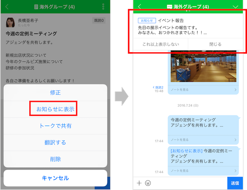Viewport: 247px width, 190px height.
Task: Open ノートを見る under the last announcement message
Action: click(204, 171)
